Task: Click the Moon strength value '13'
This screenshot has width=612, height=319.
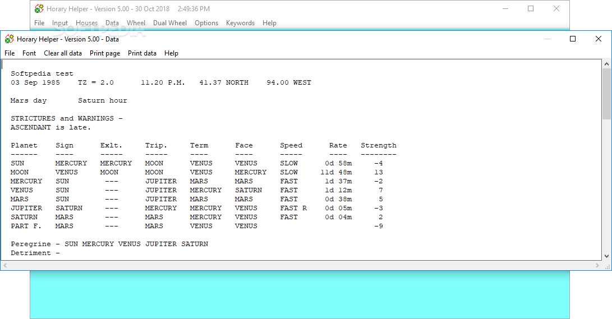Action: pyautogui.click(x=379, y=172)
